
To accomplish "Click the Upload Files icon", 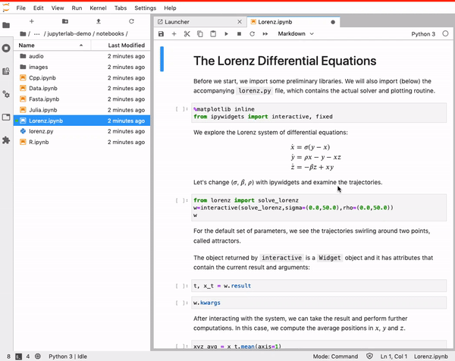I will 99,21.
